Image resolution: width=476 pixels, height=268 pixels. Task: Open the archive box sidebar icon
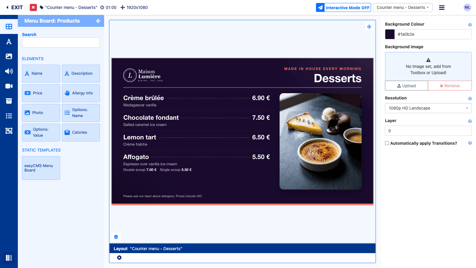pyautogui.click(x=9, y=101)
